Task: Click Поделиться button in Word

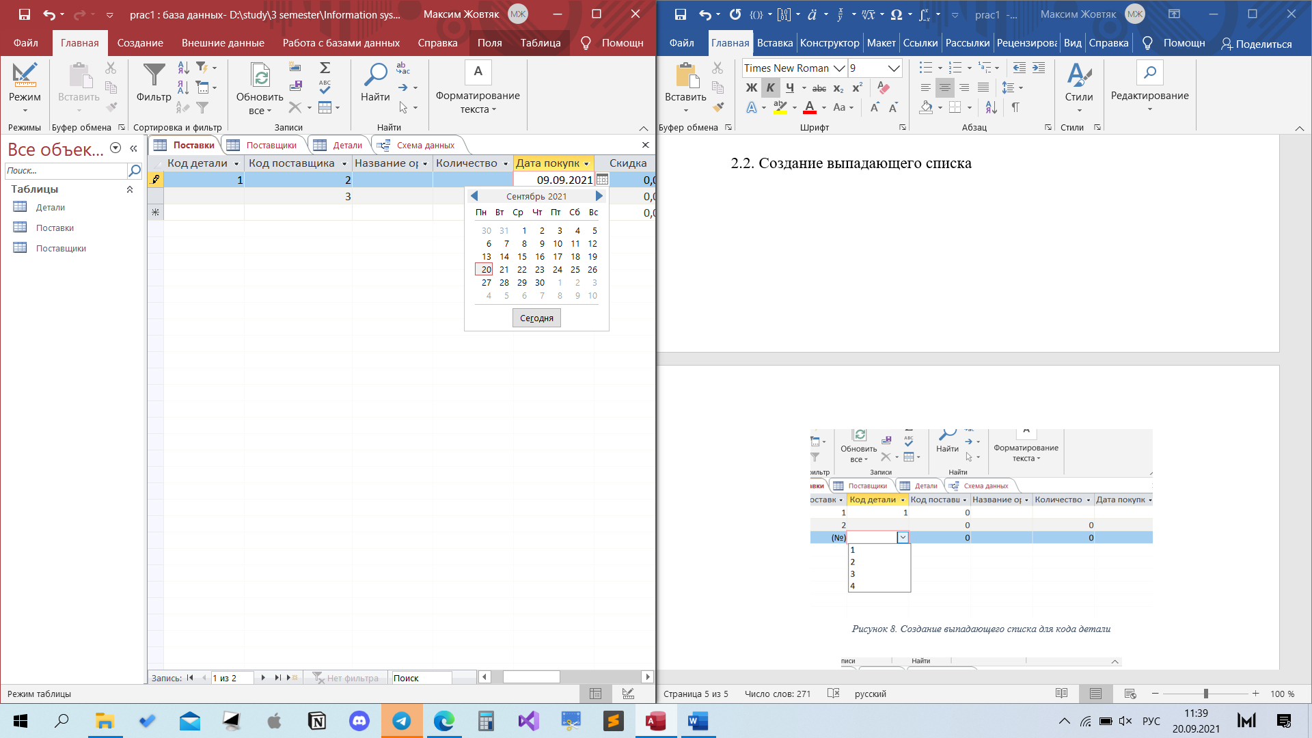Action: [1257, 44]
